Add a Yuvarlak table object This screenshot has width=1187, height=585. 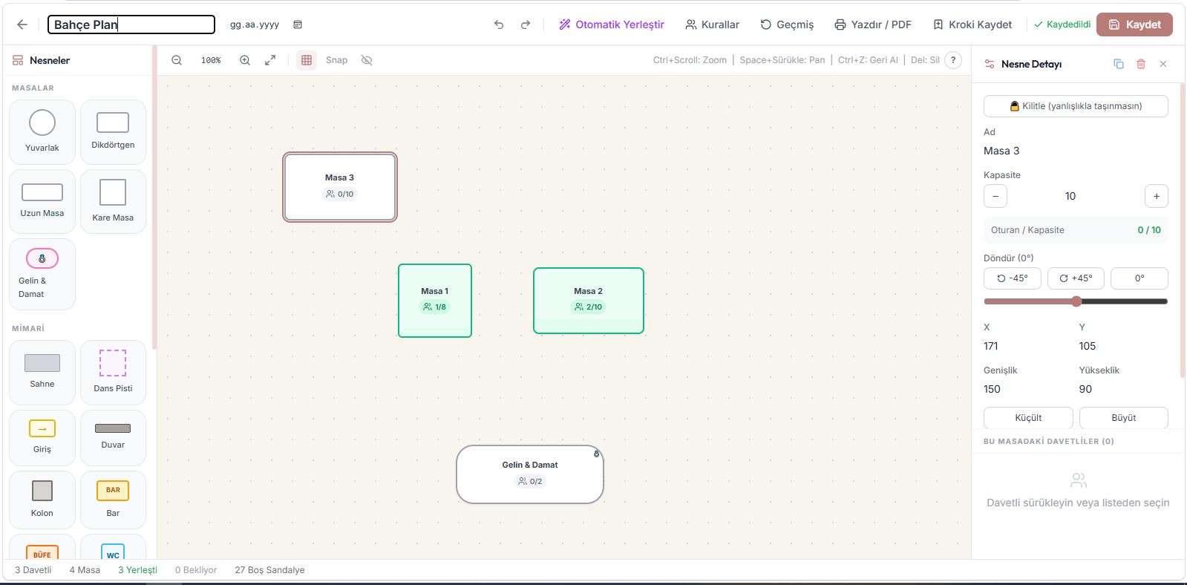click(42, 131)
